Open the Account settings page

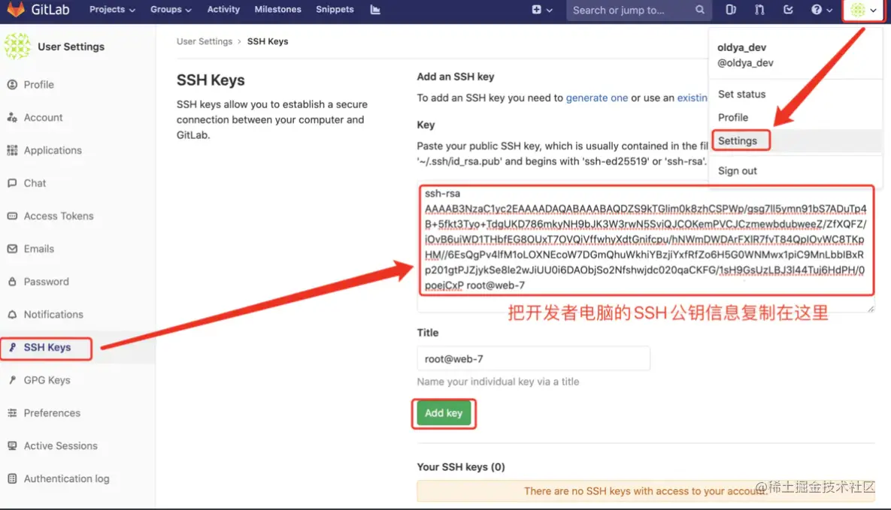(43, 118)
